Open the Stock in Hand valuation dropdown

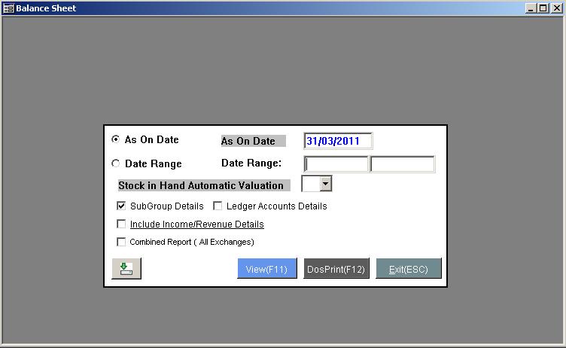tap(325, 184)
